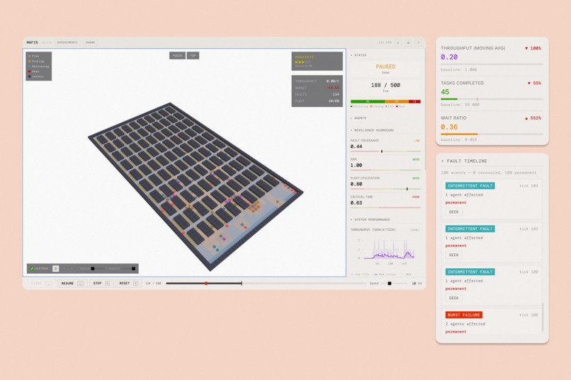The image size is (571, 380).
Task: Select the third heatmap mode button
Action: 72,269
